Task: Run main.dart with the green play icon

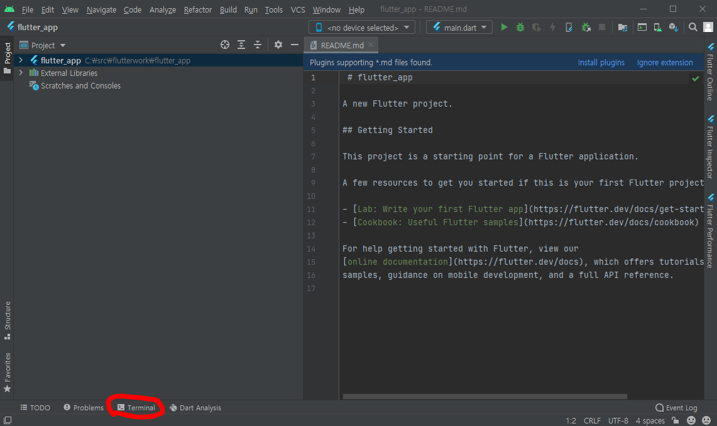Action: (x=504, y=28)
